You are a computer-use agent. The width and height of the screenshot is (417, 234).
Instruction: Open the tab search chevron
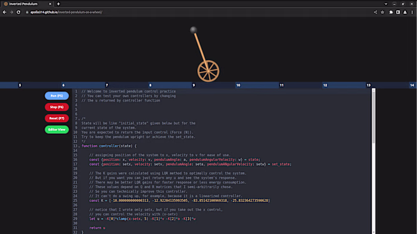point(386,4)
